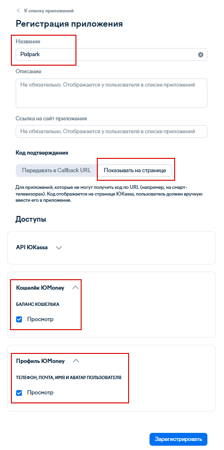
Task: Click the Регистрация приложения page heading
Action: click(x=69, y=24)
